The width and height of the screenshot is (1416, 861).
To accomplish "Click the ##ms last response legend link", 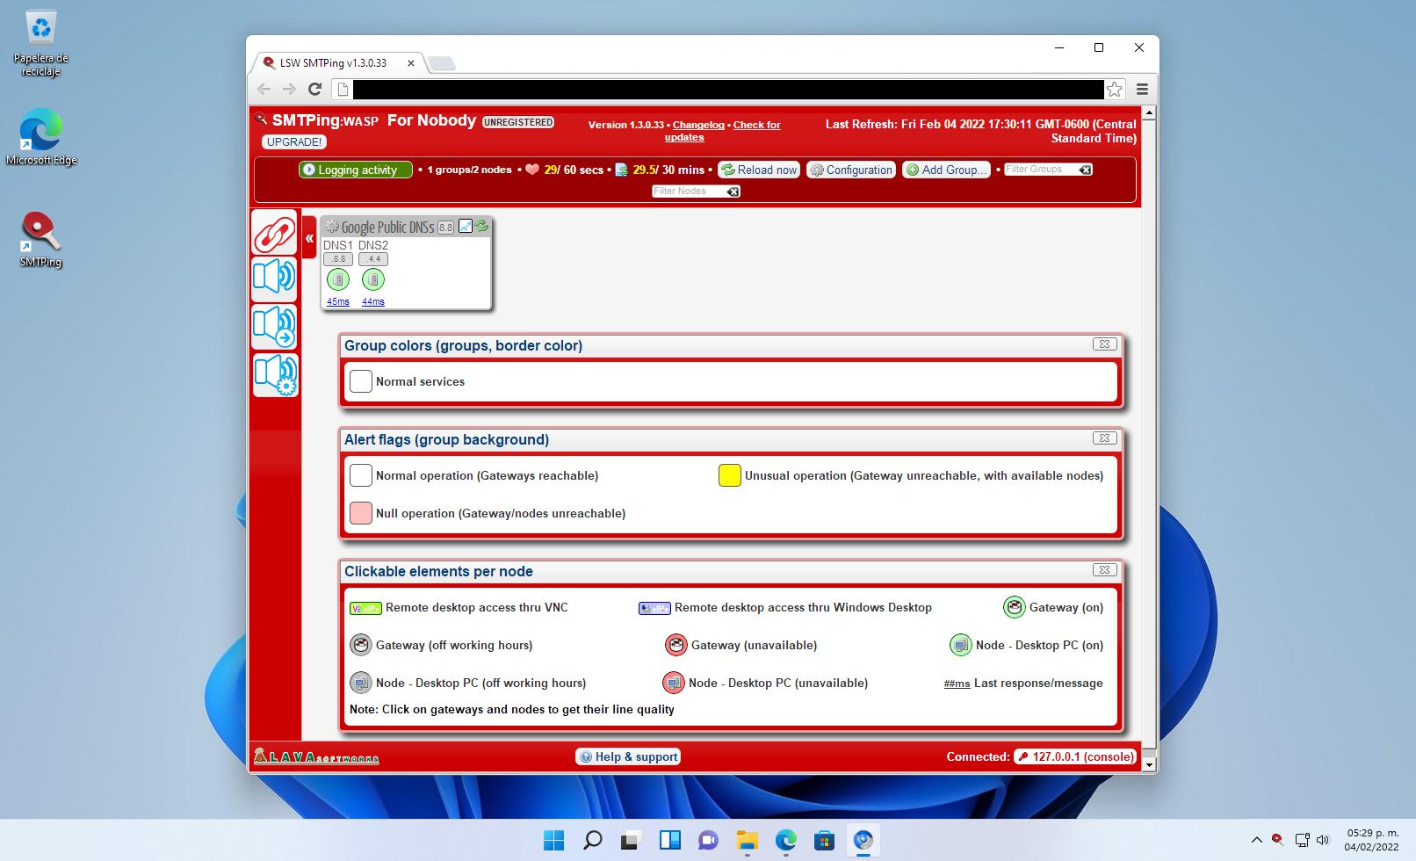I will 957,684.
